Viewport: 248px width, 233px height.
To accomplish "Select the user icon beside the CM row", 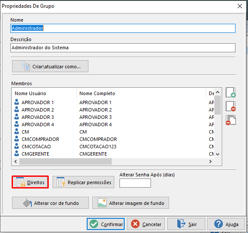I will [x=17, y=131].
